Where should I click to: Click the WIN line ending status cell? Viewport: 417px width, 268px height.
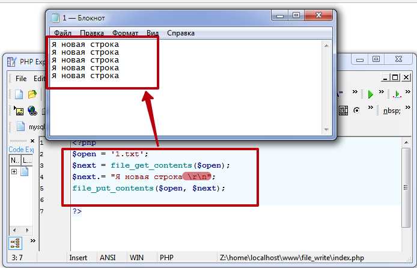pos(136,258)
